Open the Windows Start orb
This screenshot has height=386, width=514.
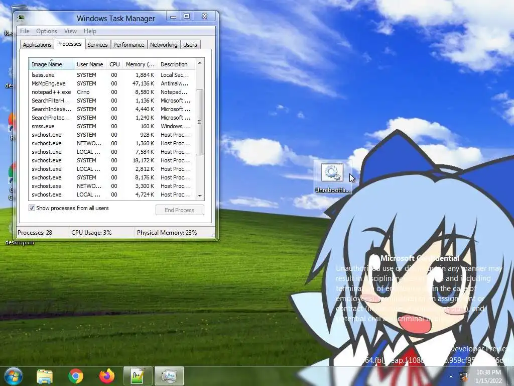click(x=13, y=376)
